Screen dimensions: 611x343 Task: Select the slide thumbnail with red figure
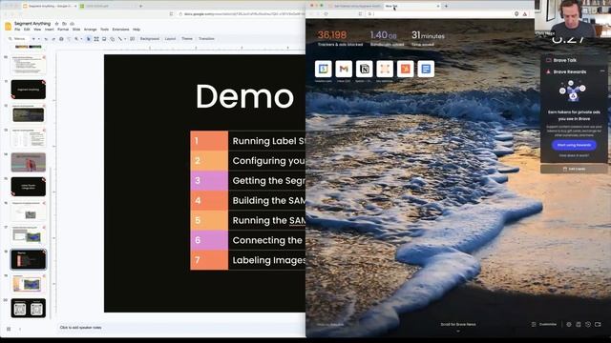point(28,162)
